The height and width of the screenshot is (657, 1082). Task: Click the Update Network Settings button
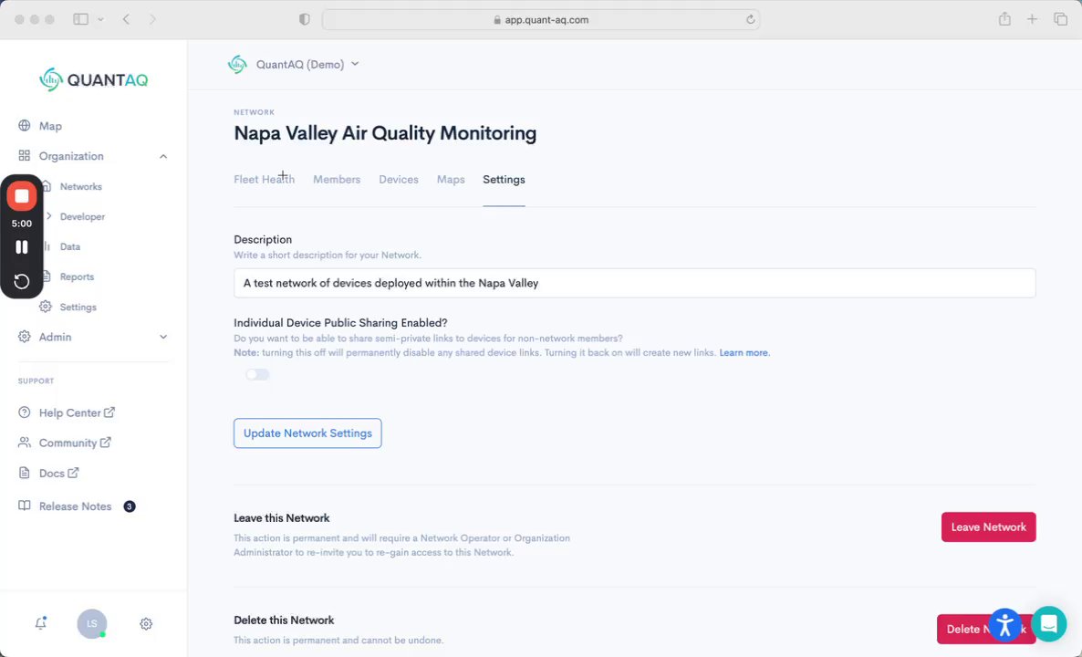(x=307, y=433)
